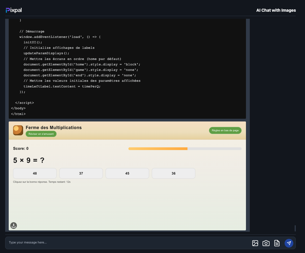Click the "AI Chat with Images" header title

pyautogui.click(x=276, y=10)
